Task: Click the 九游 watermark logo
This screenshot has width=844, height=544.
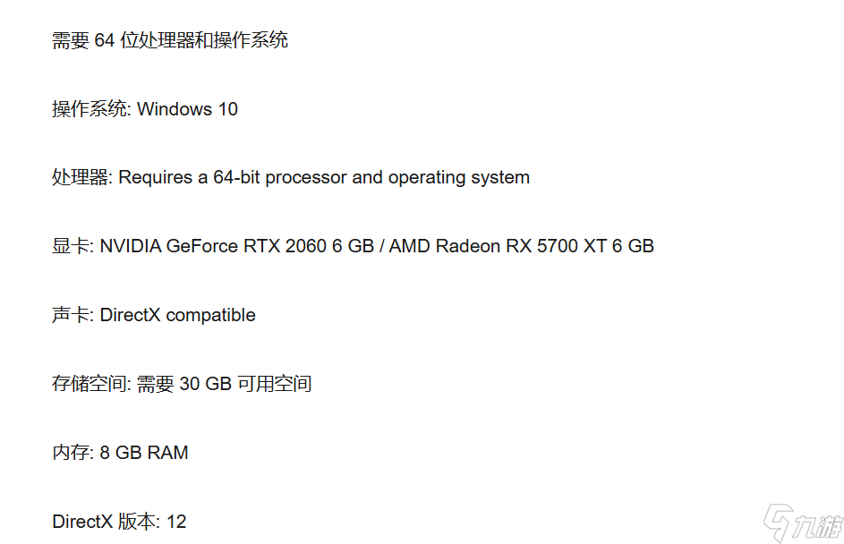Action: point(802,523)
